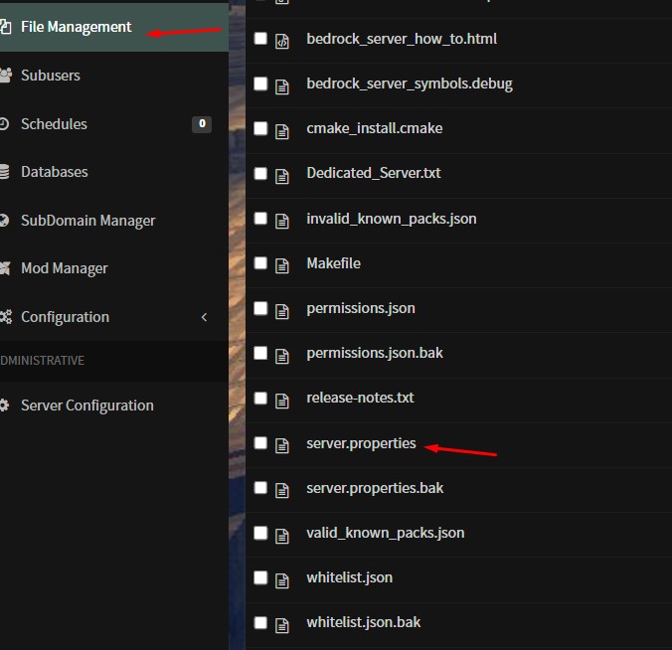Open Server Configuration page

(x=87, y=406)
